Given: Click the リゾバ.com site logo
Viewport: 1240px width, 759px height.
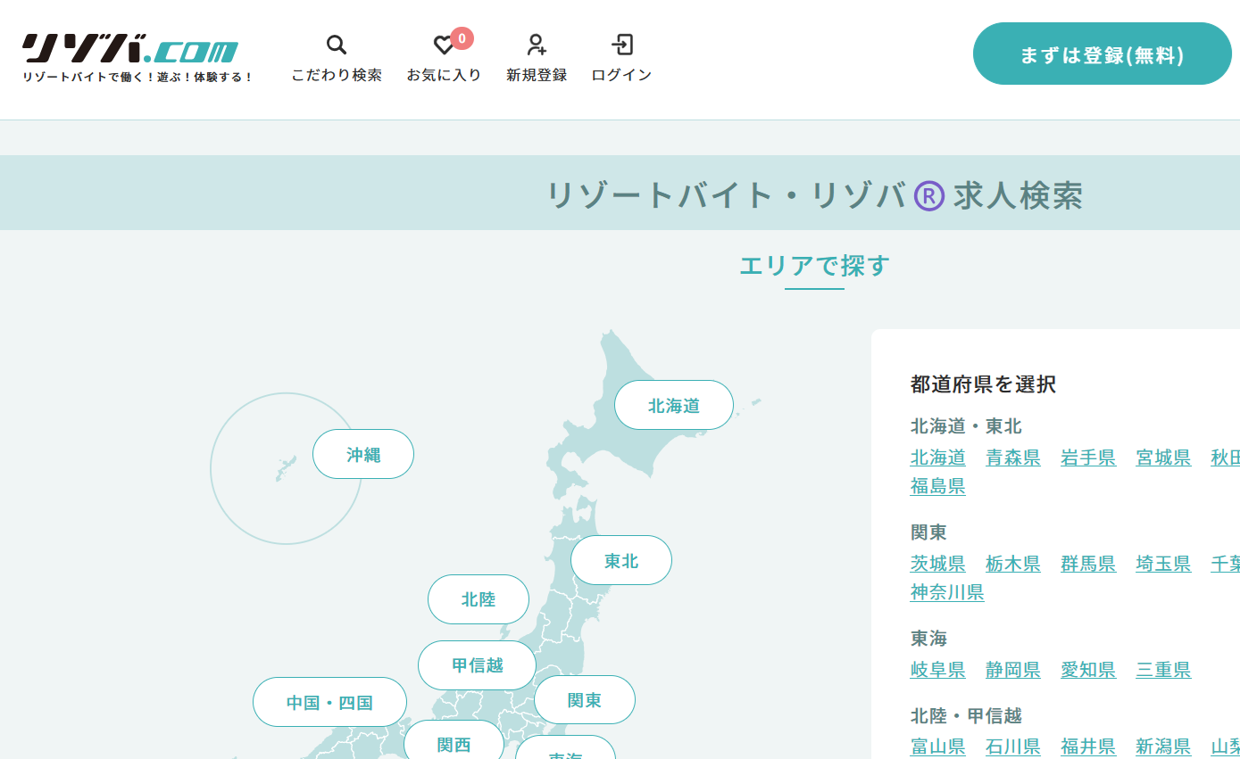Looking at the screenshot, I should tap(130, 50).
